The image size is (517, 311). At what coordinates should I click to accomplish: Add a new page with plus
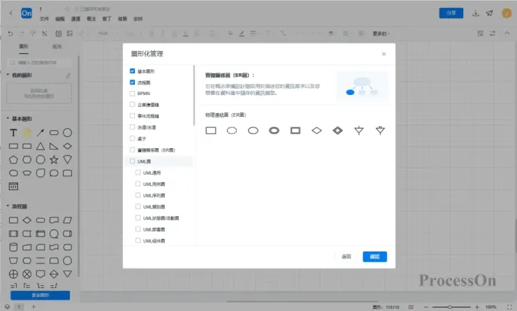pos(34,307)
